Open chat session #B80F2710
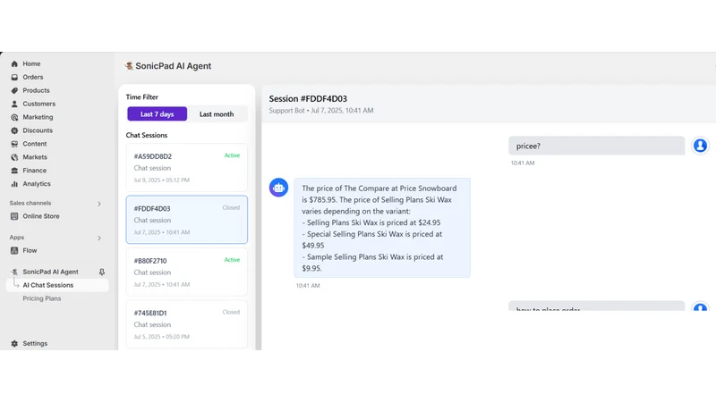The image size is (716, 402). (x=187, y=272)
